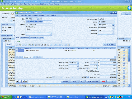Switch to the More Header tab

coord(25,38)
